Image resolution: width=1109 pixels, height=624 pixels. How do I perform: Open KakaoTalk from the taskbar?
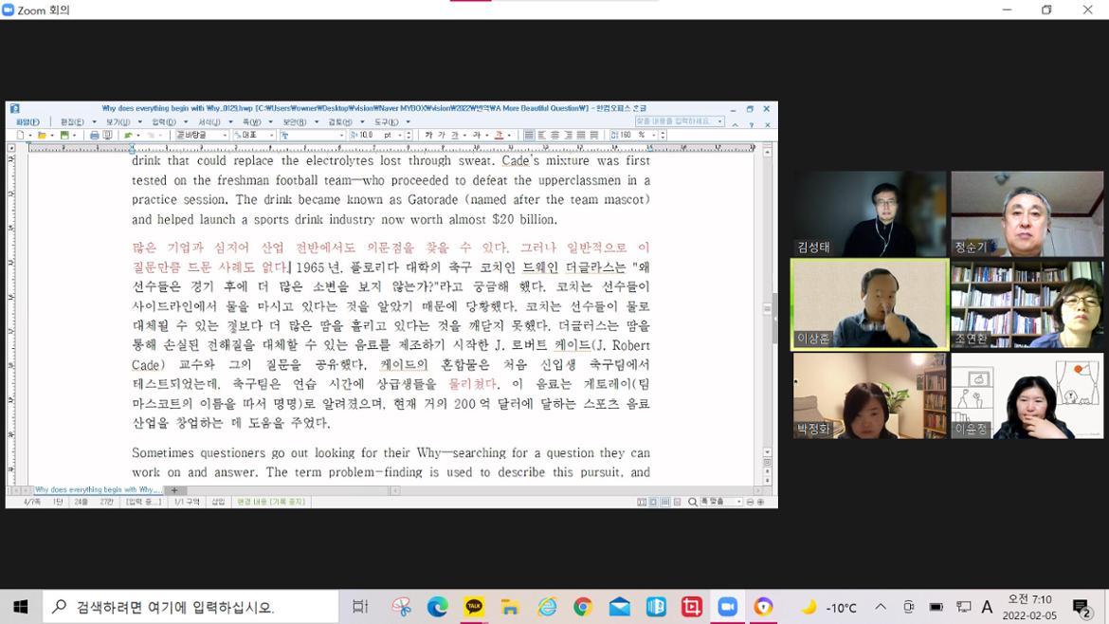(x=474, y=607)
